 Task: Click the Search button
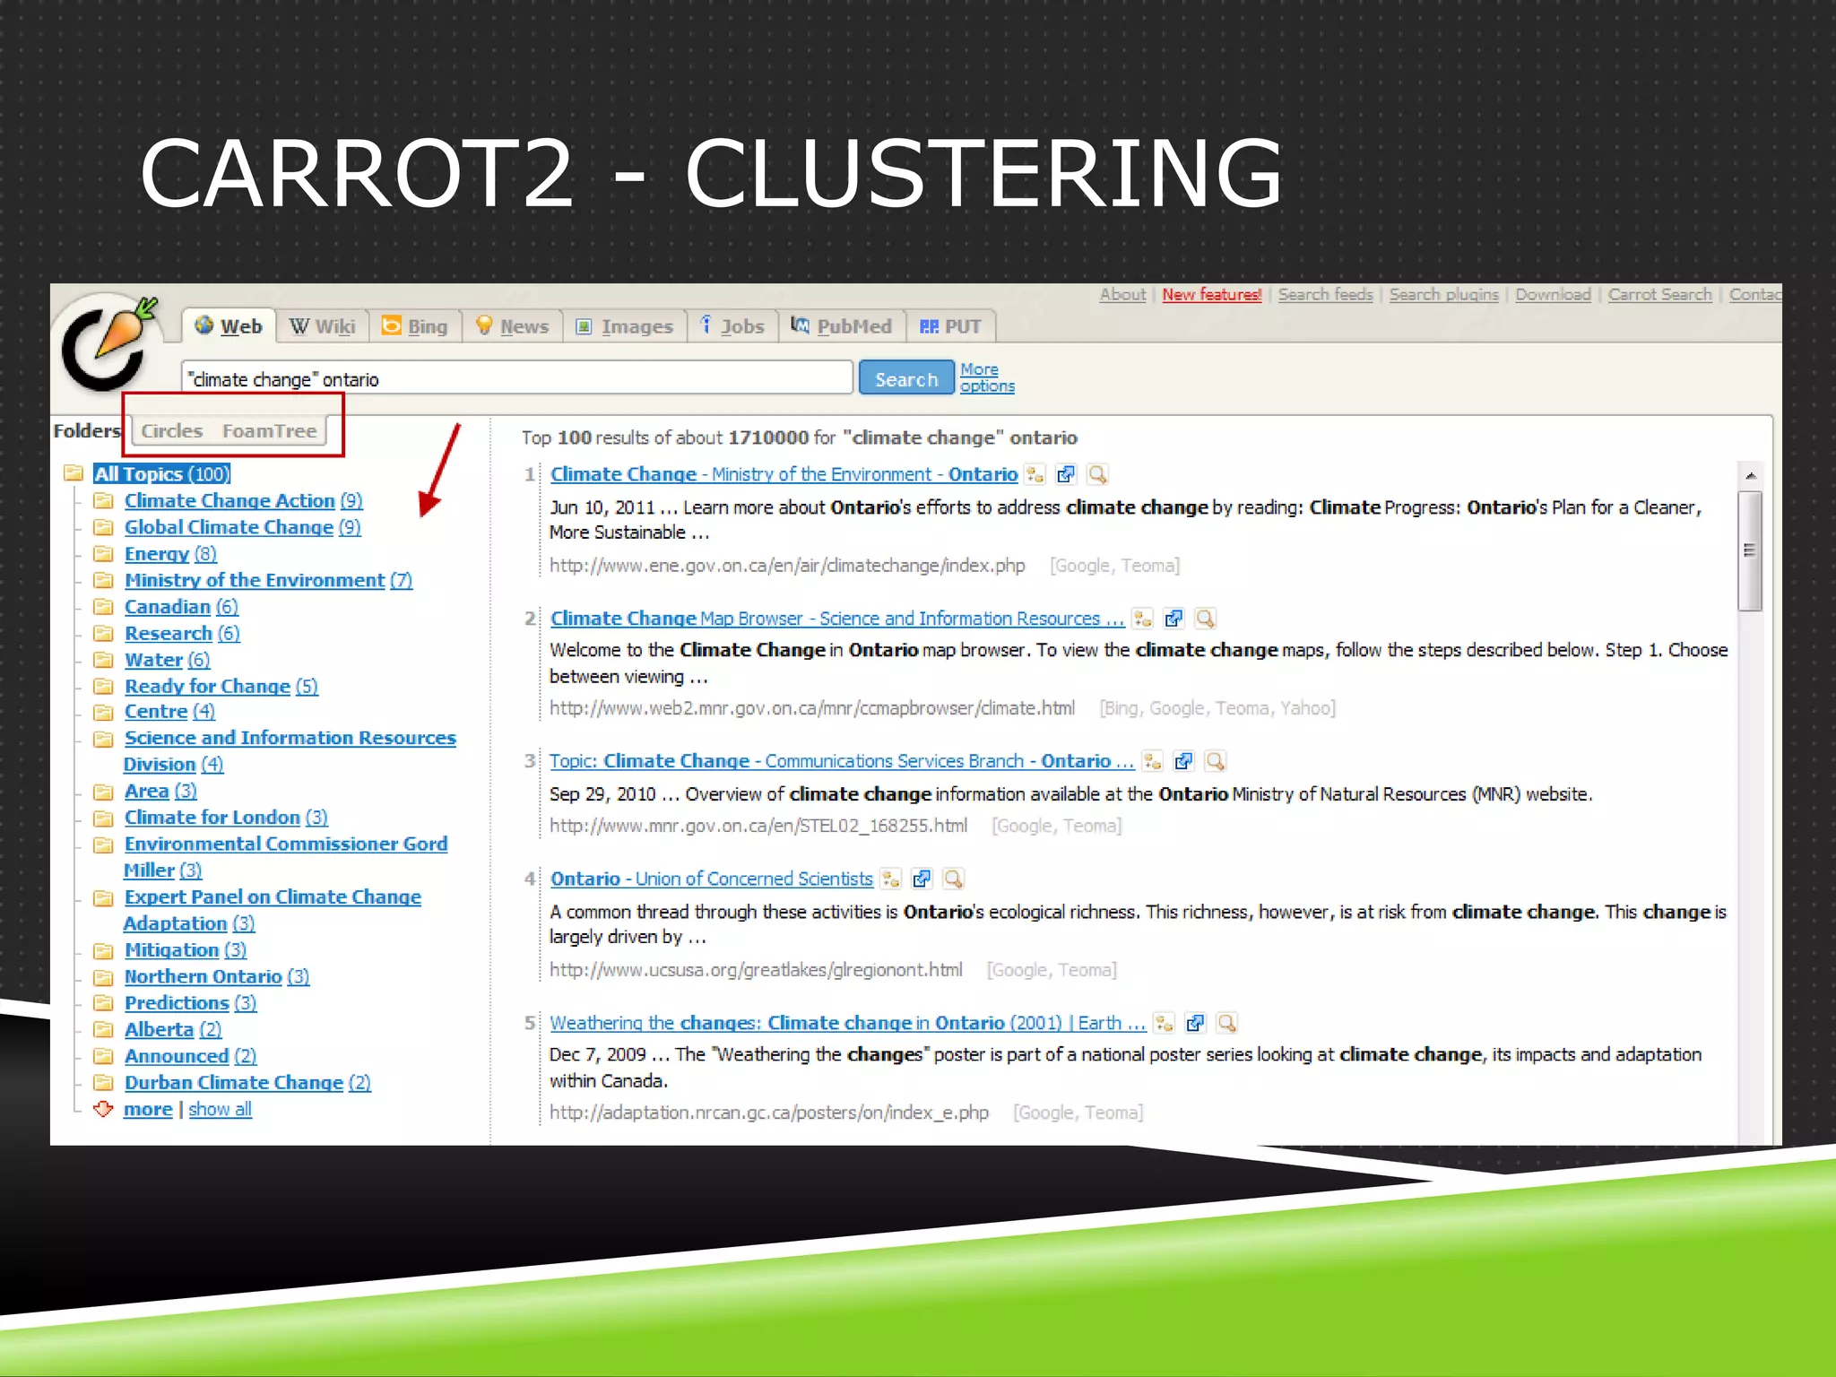tap(906, 378)
